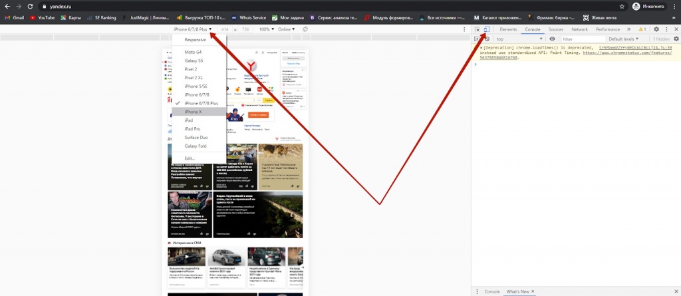The width and height of the screenshot is (681, 296).
Task: Click the 414 viewport width field
Action: pos(225,29)
